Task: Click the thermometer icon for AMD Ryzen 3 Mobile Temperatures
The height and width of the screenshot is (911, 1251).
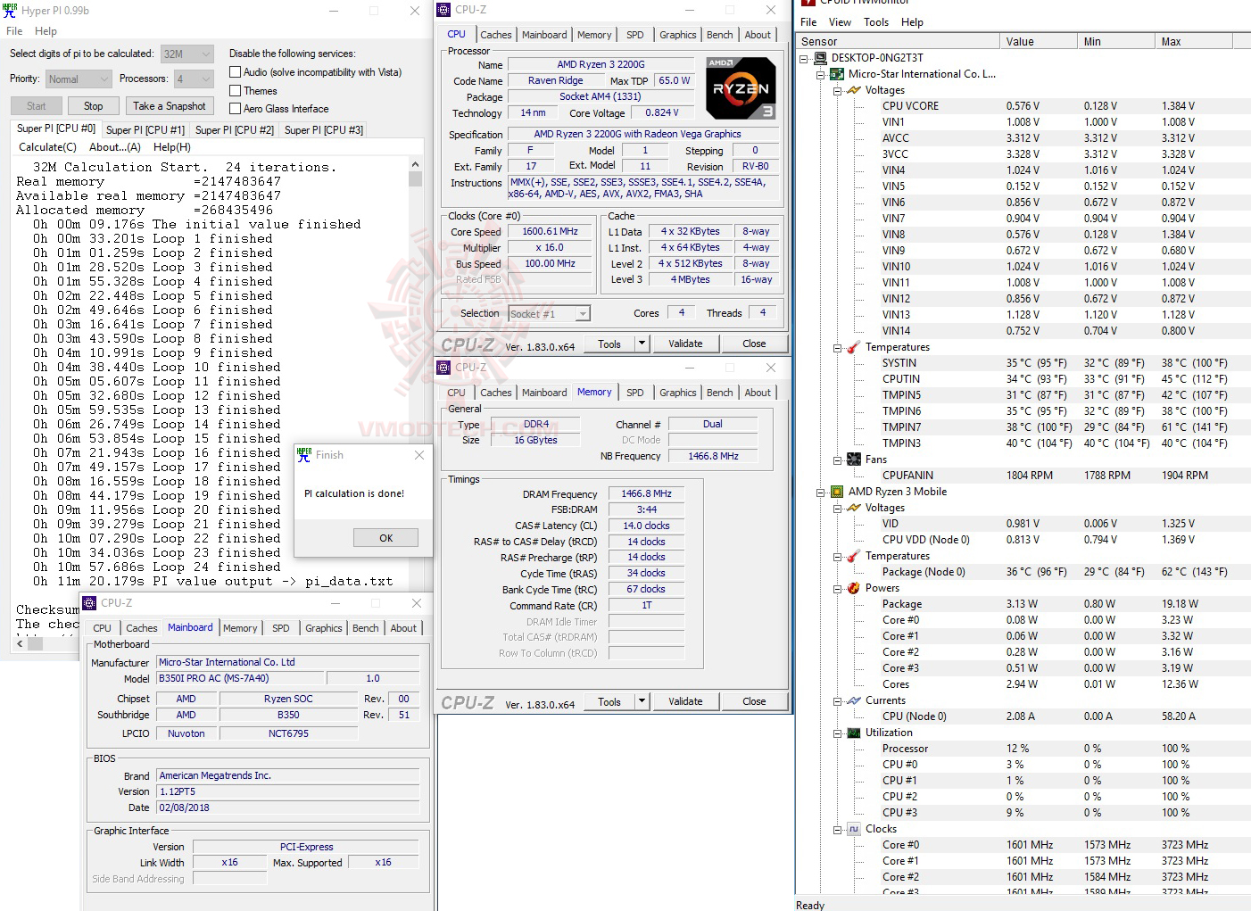Action: click(854, 556)
